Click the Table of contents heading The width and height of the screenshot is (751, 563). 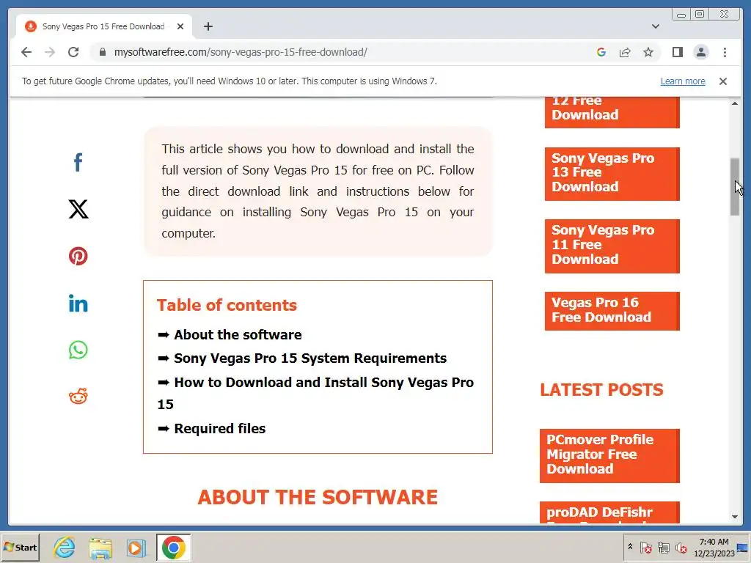pos(227,305)
